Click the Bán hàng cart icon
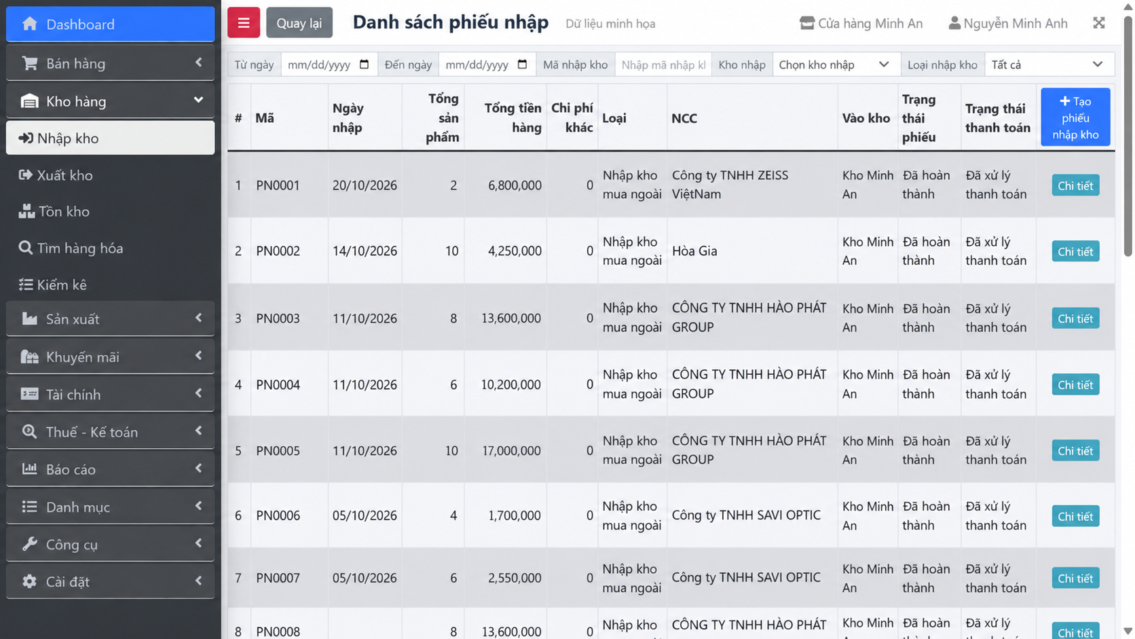 29,63
